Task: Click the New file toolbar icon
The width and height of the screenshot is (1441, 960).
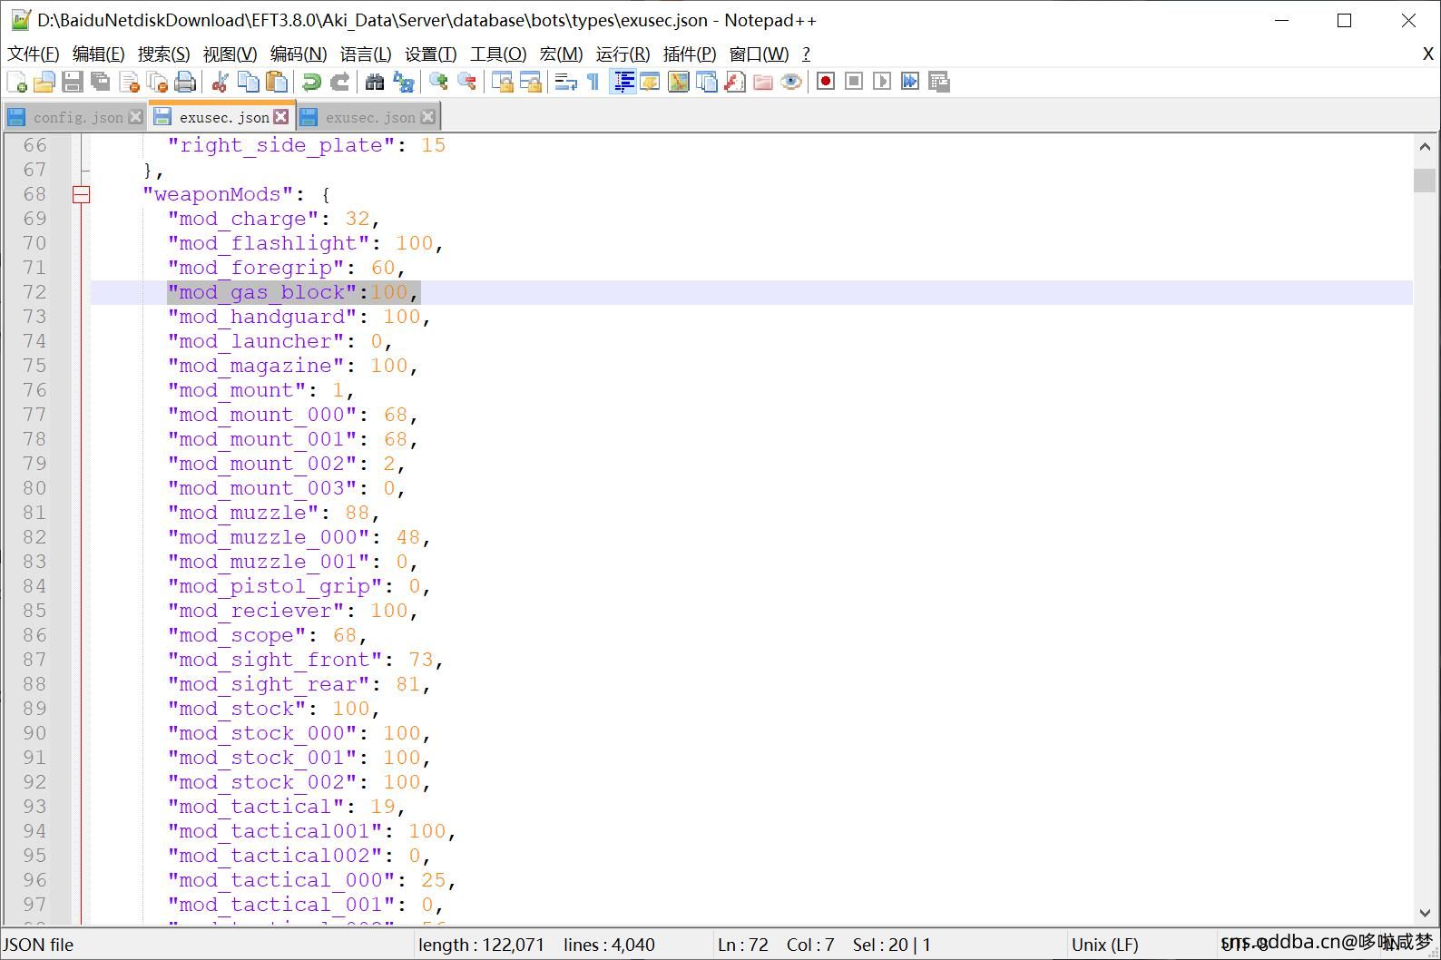Action: pyautogui.click(x=16, y=82)
